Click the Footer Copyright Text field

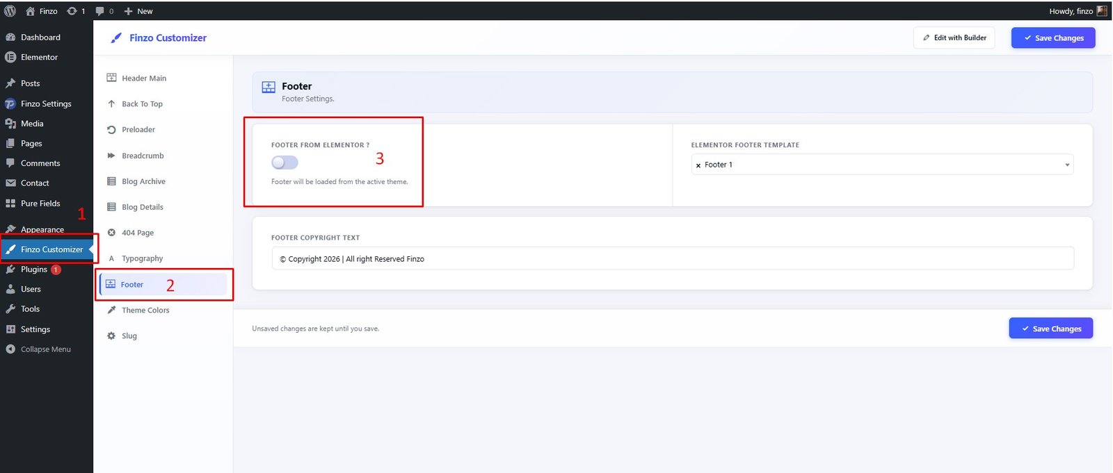(673, 259)
